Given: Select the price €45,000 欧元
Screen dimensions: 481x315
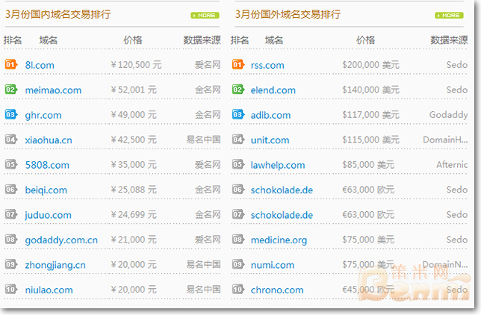Looking at the screenshot, I should point(368,290).
